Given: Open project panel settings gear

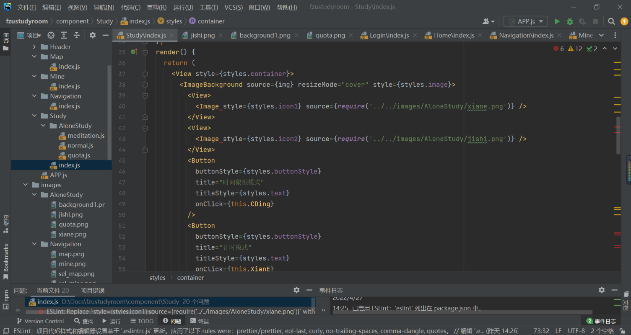Looking at the screenshot, I should 93,36.
